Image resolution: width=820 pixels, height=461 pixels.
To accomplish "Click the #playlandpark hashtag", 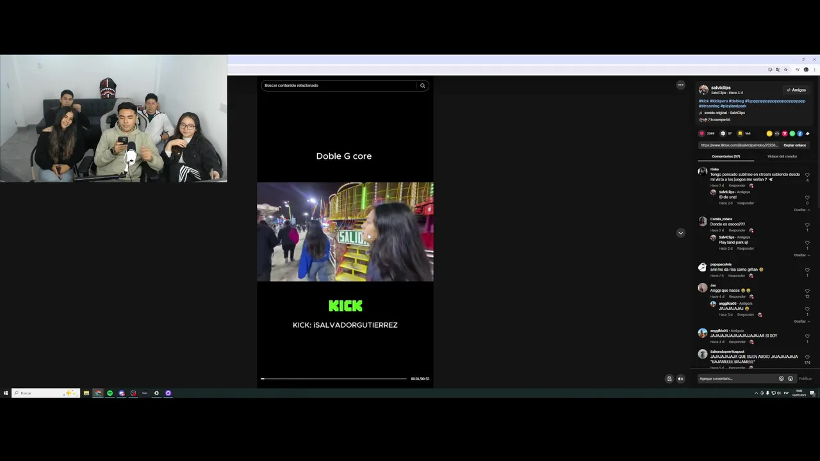I will 734,106.
